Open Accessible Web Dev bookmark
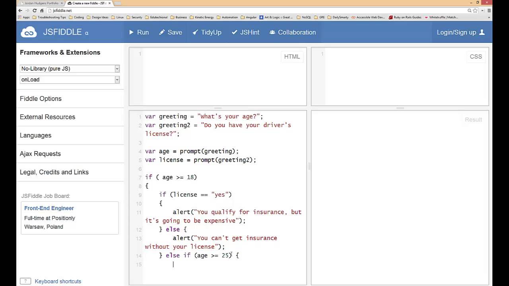 point(369,17)
